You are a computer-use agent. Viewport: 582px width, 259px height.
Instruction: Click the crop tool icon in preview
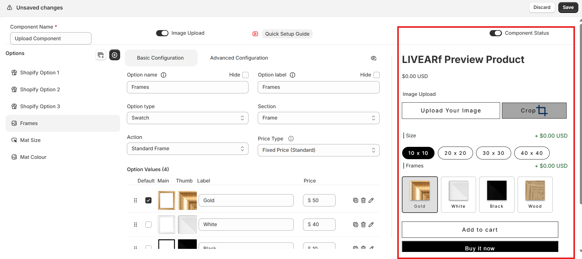542,110
